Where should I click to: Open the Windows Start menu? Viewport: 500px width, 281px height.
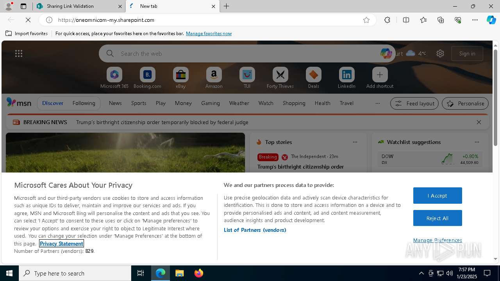(x=9, y=273)
